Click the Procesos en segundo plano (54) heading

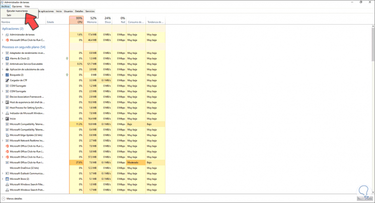point(24,47)
